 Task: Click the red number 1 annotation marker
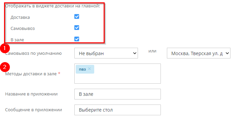5,48
